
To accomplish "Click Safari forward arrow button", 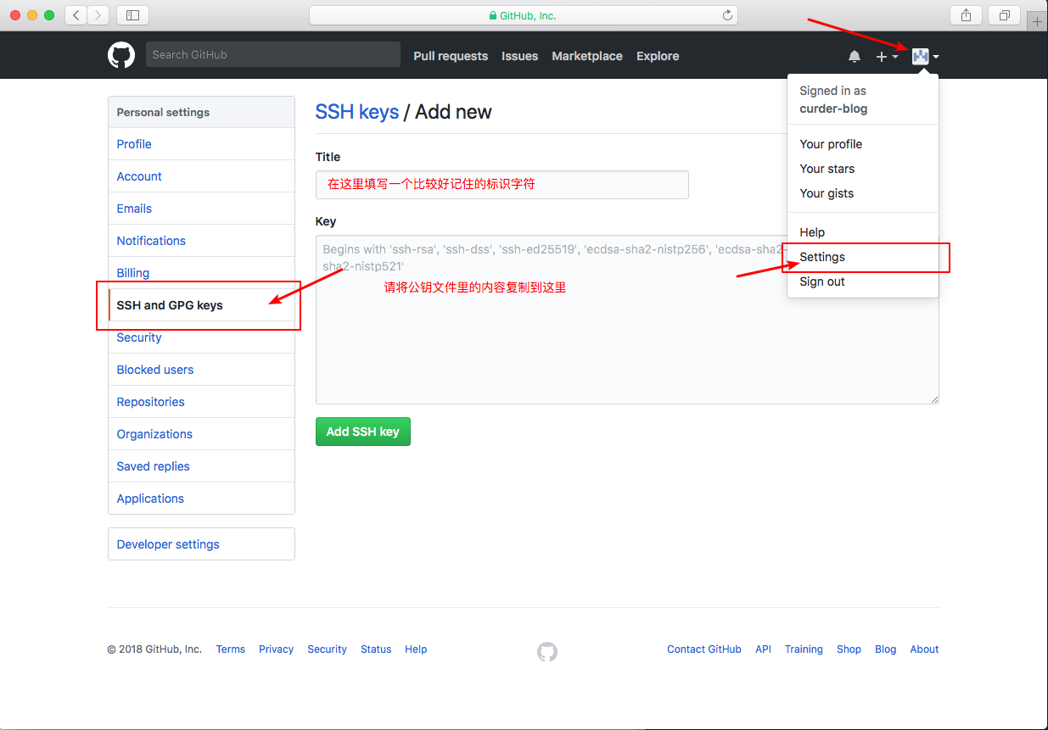I will pos(98,14).
